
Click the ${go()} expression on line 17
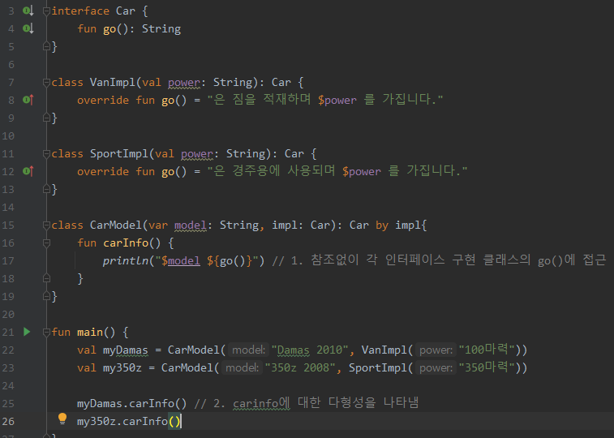pos(229,260)
